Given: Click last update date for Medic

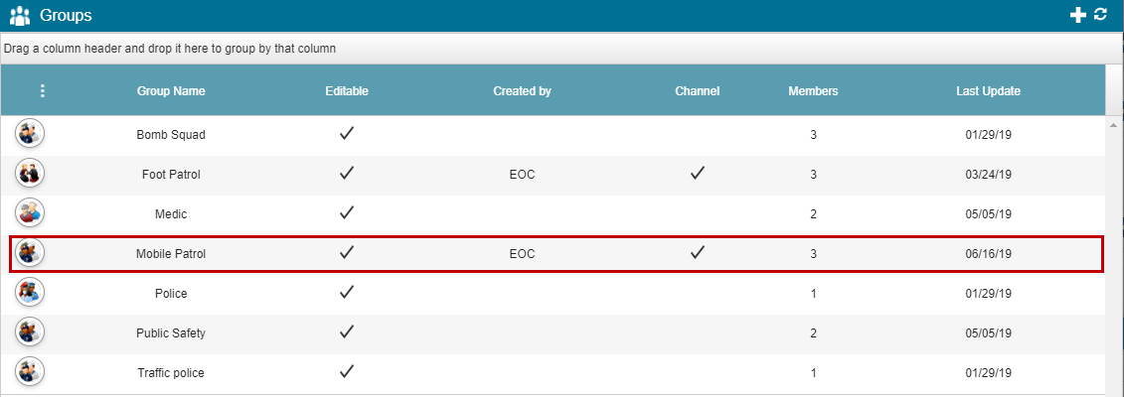Looking at the screenshot, I should point(989,213).
